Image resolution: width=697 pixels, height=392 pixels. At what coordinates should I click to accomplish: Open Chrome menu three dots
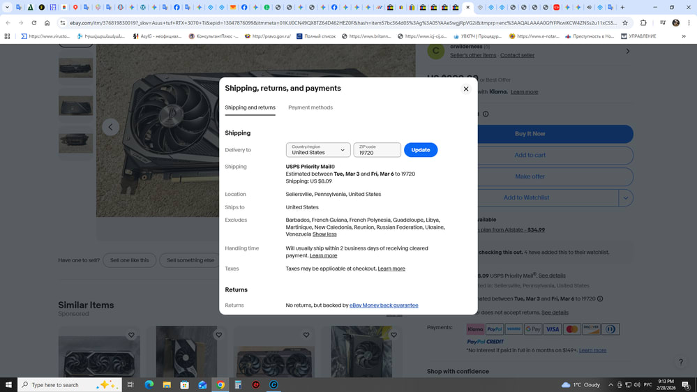(689, 22)
